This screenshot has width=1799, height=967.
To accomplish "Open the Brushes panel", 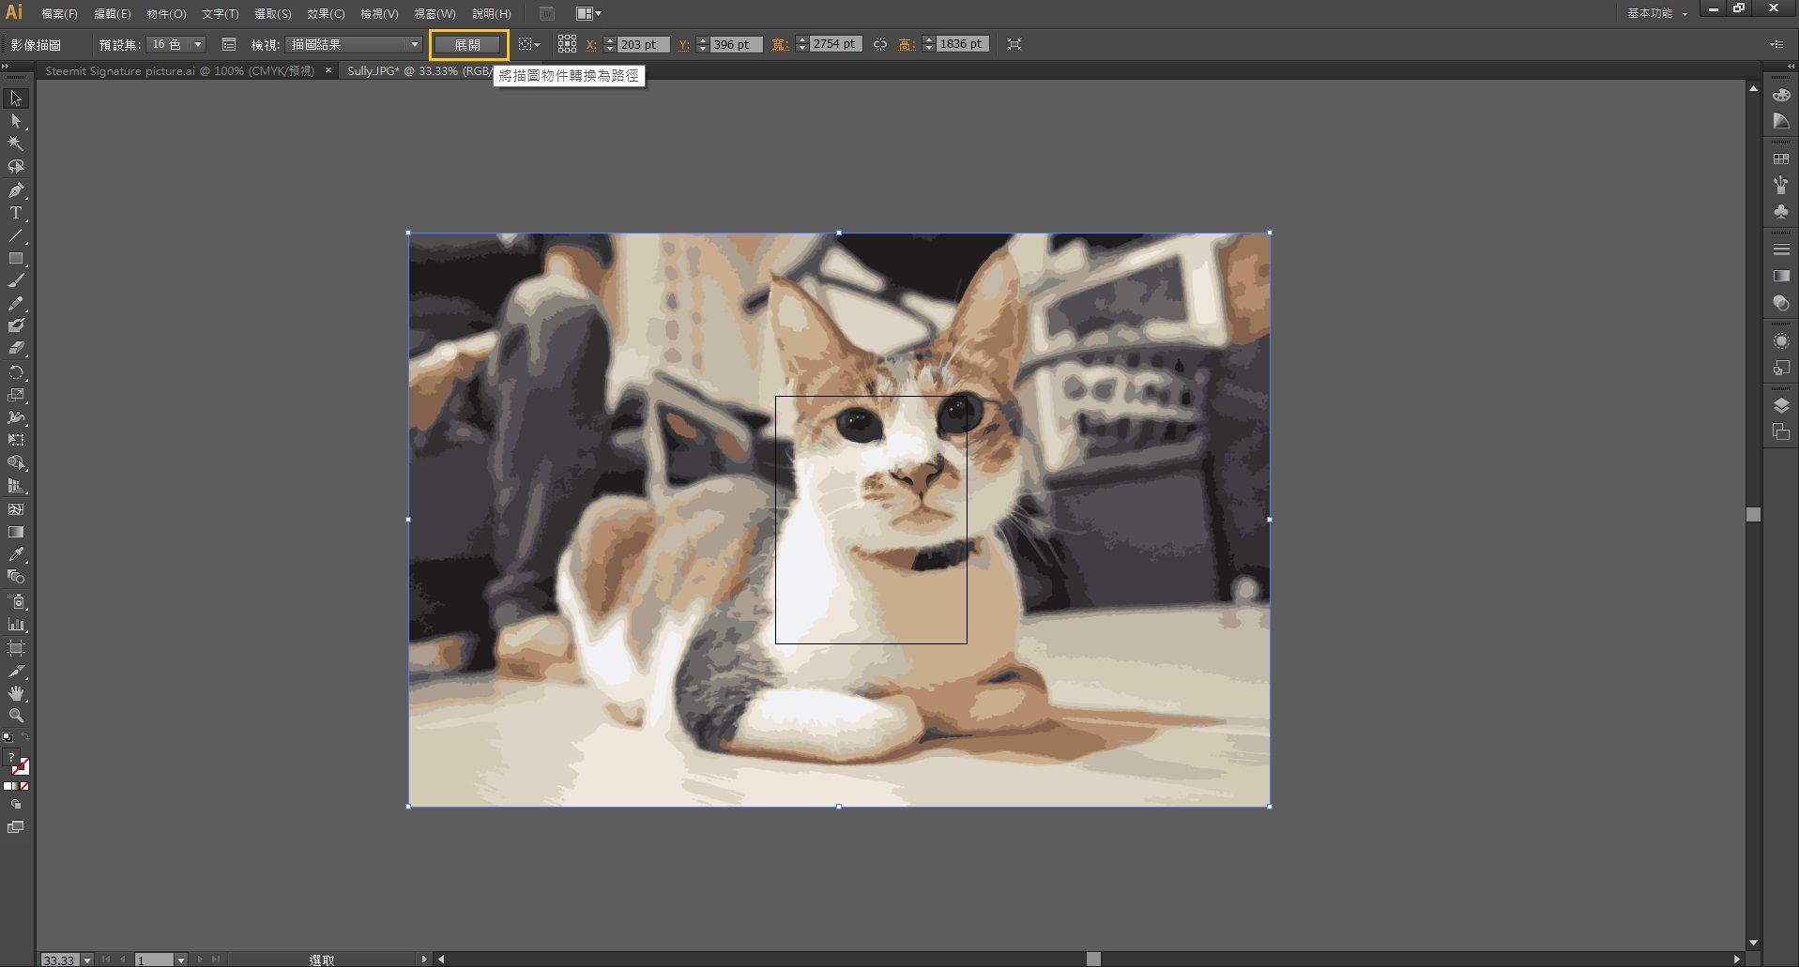I will [x=1780, y=186].
